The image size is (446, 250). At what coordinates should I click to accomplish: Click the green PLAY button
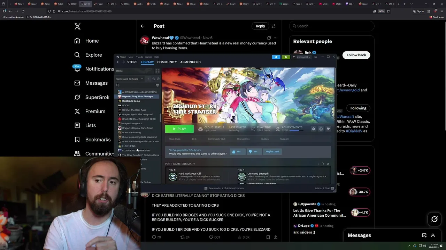point(179,129)
